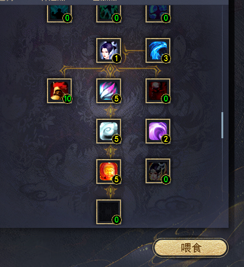Click the green patterned skill at top center
244x267 pixels.
(x=109, y=14)
